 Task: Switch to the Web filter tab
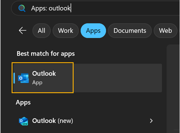pos(166,31)
